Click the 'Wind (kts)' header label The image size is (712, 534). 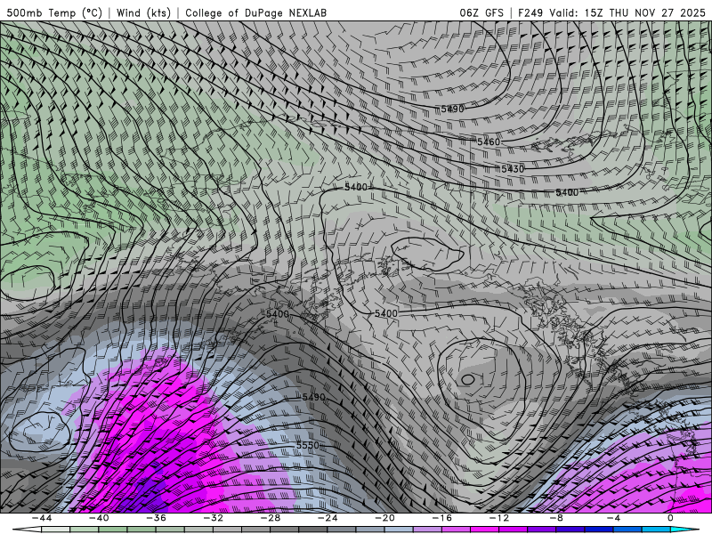tap(143, 12)
